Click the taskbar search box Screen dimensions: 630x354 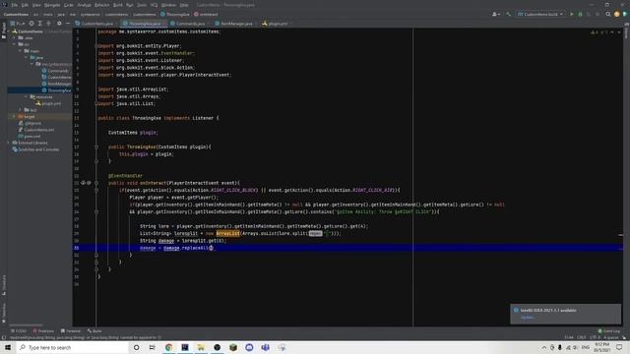(x=72, y=347)
